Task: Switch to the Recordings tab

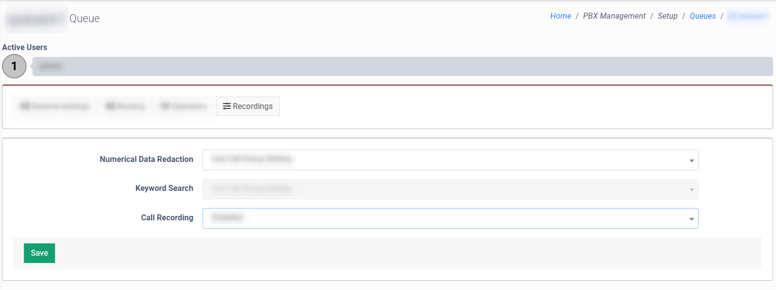Action: (x=248, y=106)
